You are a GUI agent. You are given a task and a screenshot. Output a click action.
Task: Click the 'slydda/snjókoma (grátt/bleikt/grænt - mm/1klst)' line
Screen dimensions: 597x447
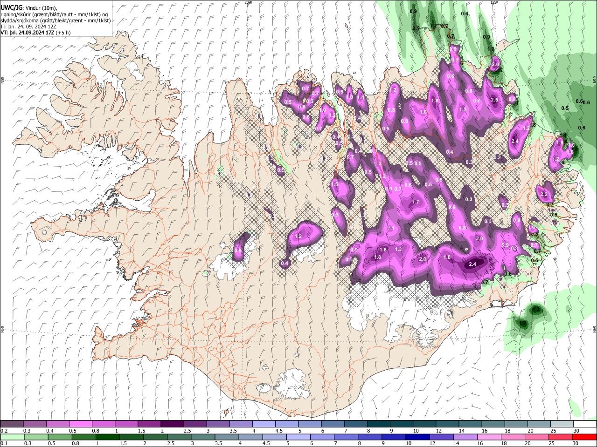coord(56,20)
